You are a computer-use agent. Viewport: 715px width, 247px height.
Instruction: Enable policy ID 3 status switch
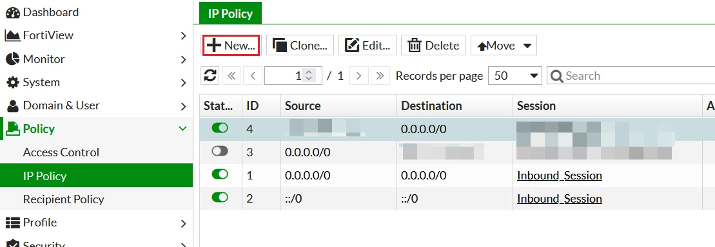point(220,151)
